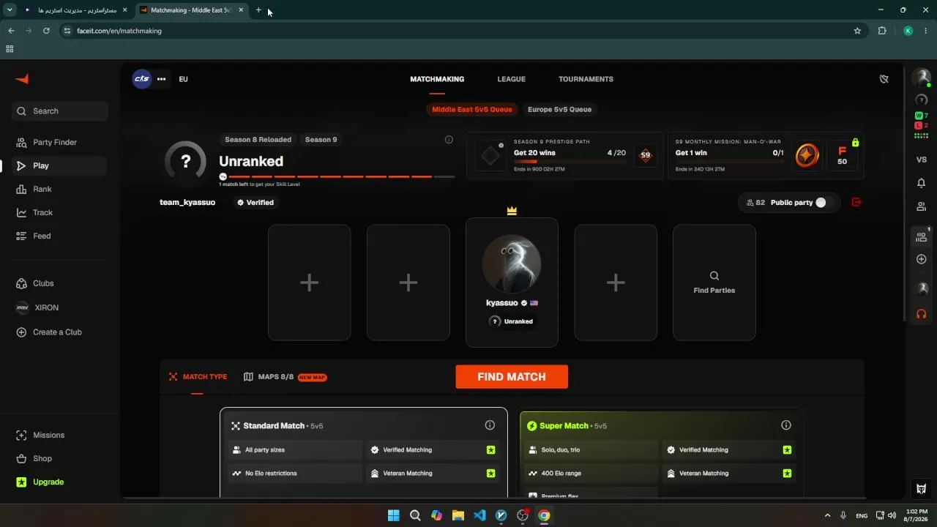Screen dimensions: 937x527
Task: Open kyassuo's player avatar
Action: (512, 264)
